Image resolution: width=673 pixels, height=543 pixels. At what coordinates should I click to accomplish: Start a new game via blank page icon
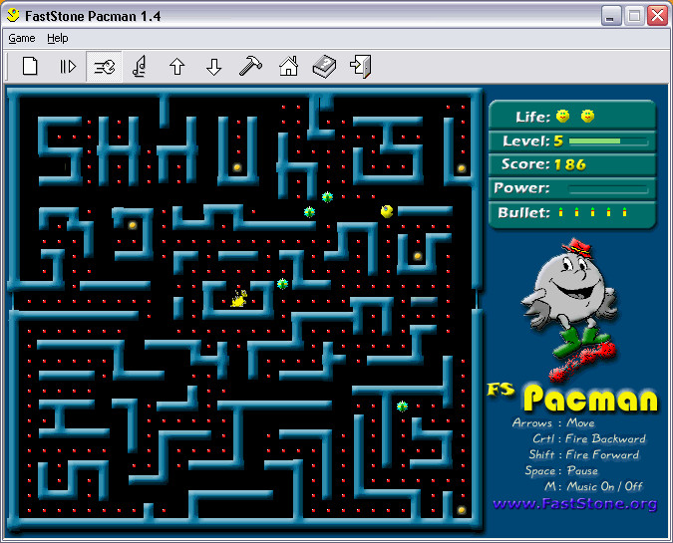click(30, 66)
